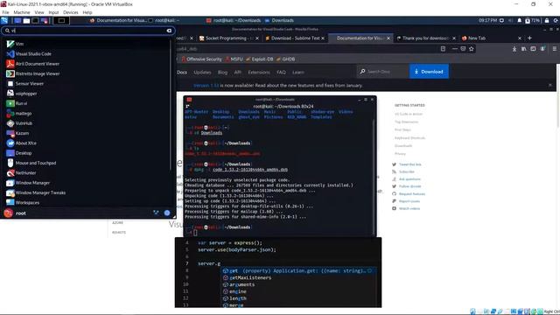Click the battery indicator in the panel
Viewport: 560px width, 315px height.
pos(532,21)
